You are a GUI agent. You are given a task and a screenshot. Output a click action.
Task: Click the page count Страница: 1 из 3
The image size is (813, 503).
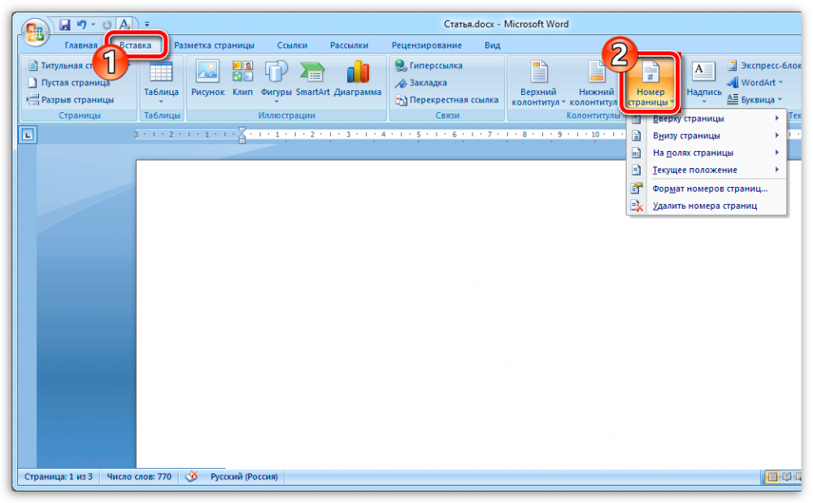pyautogui.click(x=59, y=476)
